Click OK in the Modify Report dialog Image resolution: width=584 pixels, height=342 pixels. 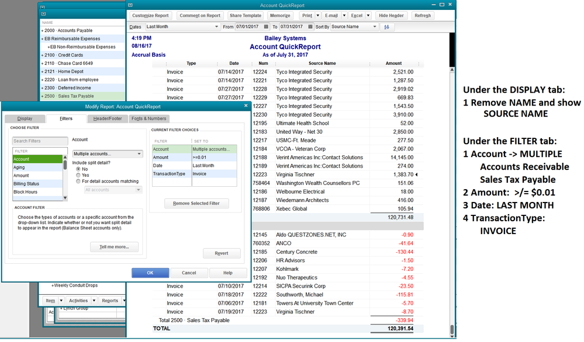[150, 273]
